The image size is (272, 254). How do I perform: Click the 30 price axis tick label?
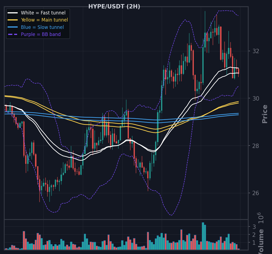[x=256, y=98]
